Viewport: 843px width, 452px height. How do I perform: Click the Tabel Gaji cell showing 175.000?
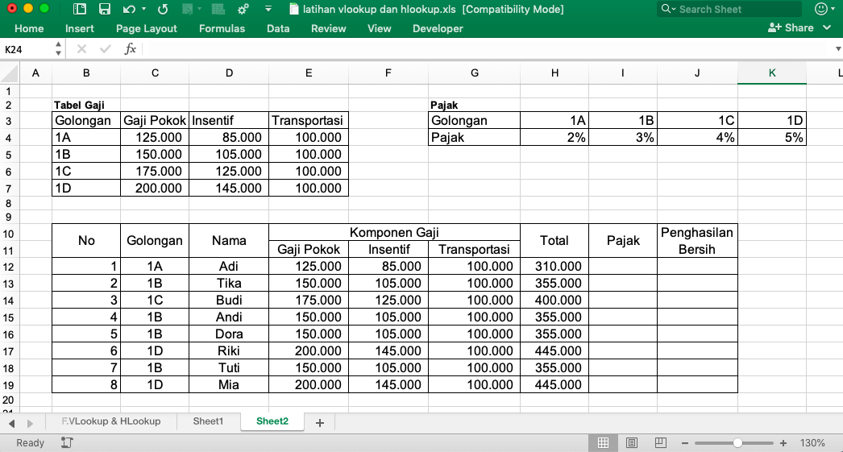[x=155, y=172]
